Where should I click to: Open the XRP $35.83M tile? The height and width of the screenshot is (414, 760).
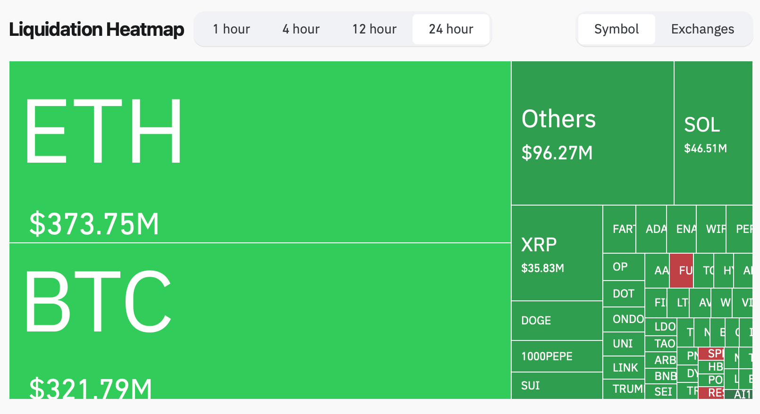pos(557,253)
